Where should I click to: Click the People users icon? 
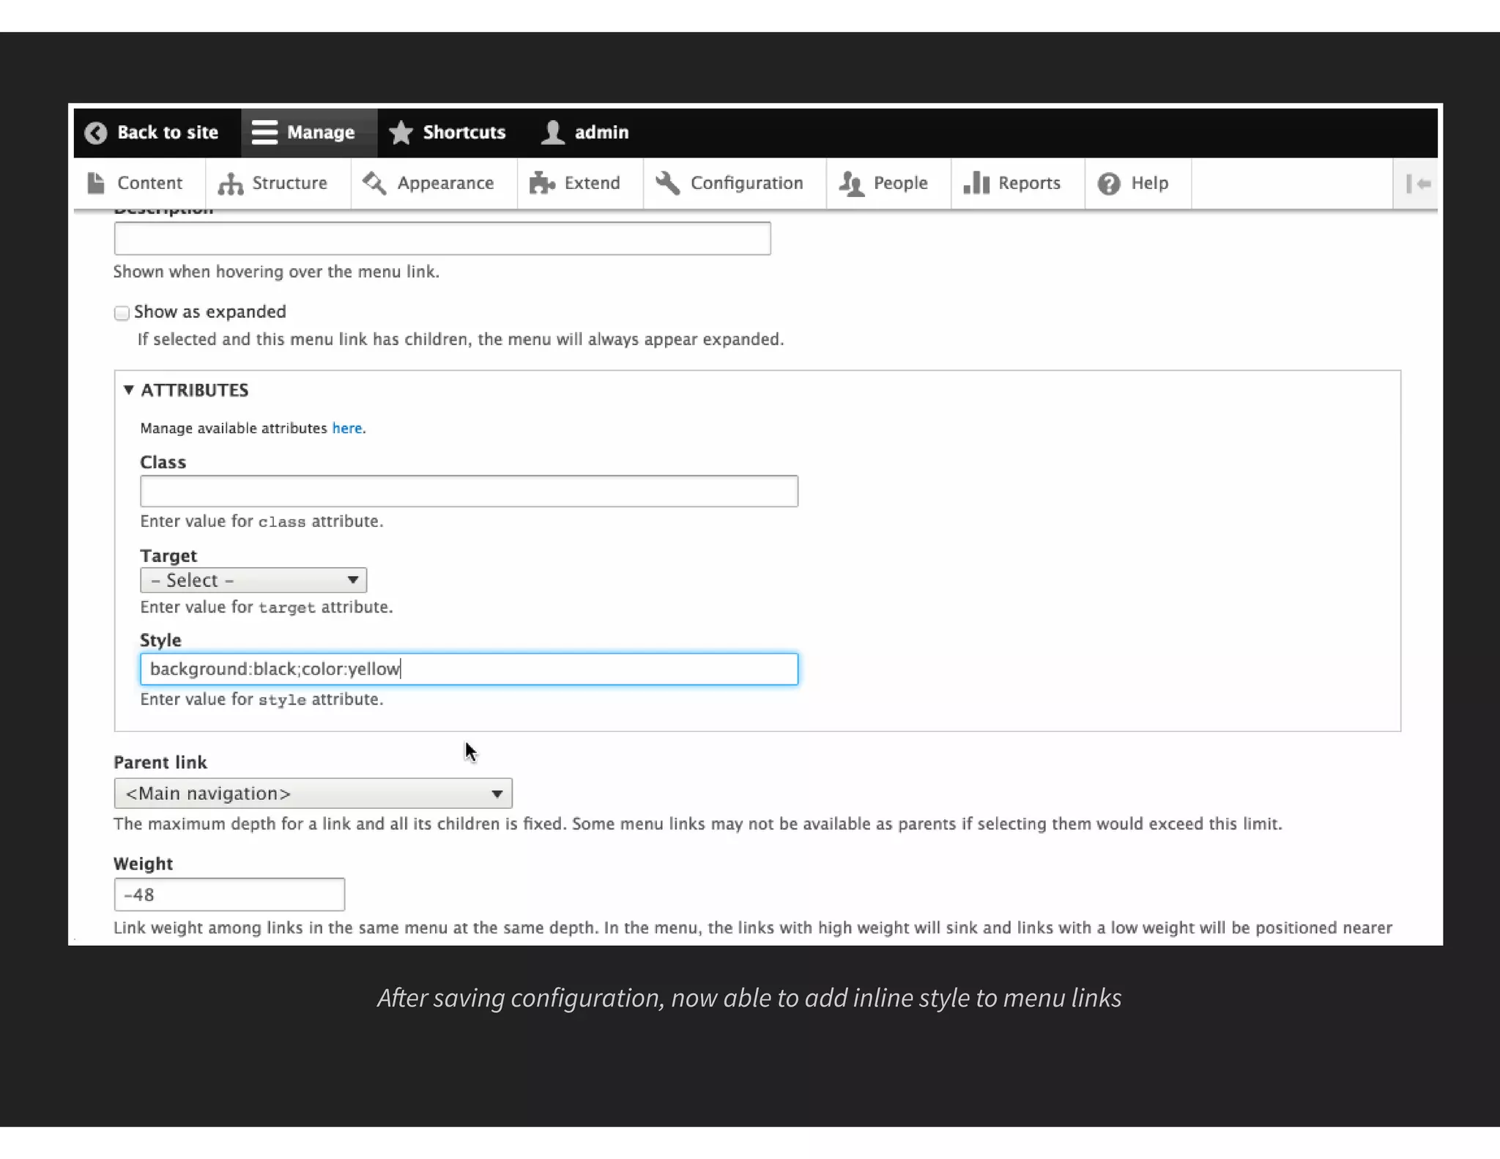point(851,183)
